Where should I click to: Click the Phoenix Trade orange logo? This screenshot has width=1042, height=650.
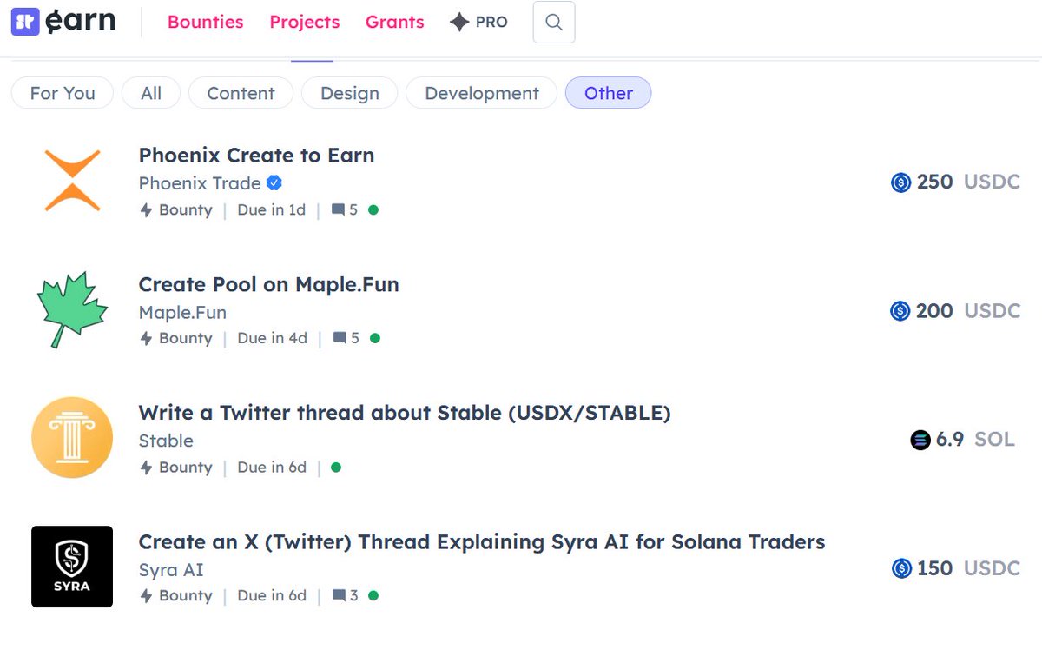(72, 181)
